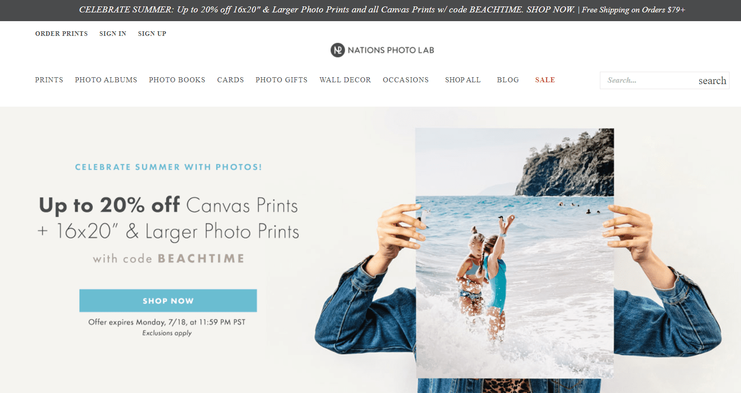Click the Order Prints link
Viewport: 741px width, 393px height.
coord(62,34)
